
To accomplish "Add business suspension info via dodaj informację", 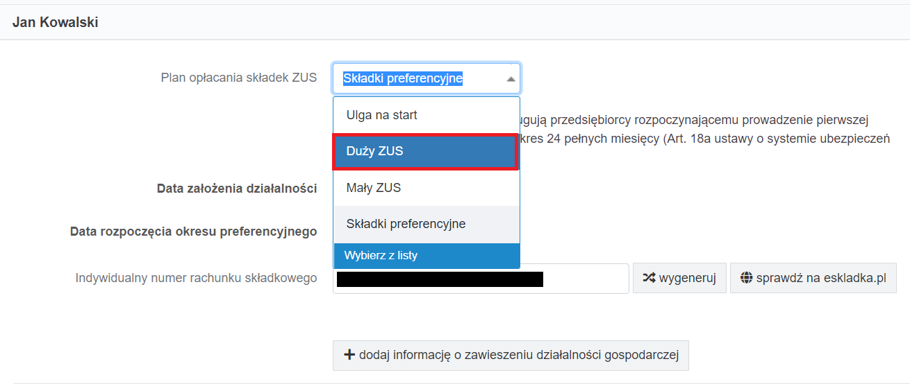I will (511, 355).
